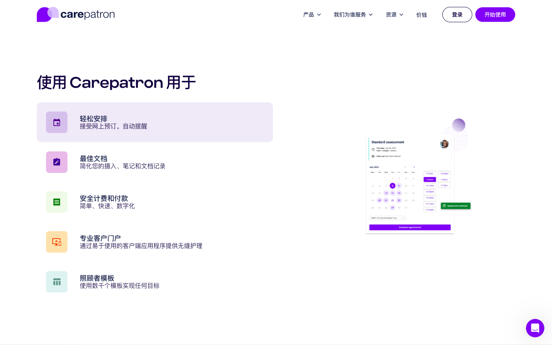The height and width of the screenshot is (345, 552).
Task: Select the 2:00pm time slot
Action: [x=444, y=179]
